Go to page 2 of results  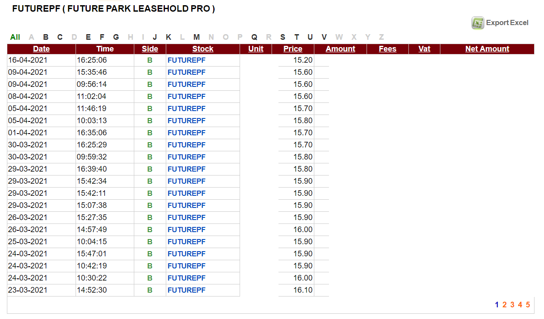click(x=505, y=305)
